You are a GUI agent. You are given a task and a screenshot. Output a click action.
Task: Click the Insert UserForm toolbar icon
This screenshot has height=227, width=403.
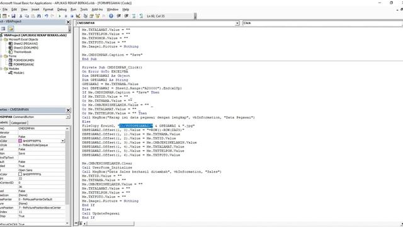[x=4, y=16]
